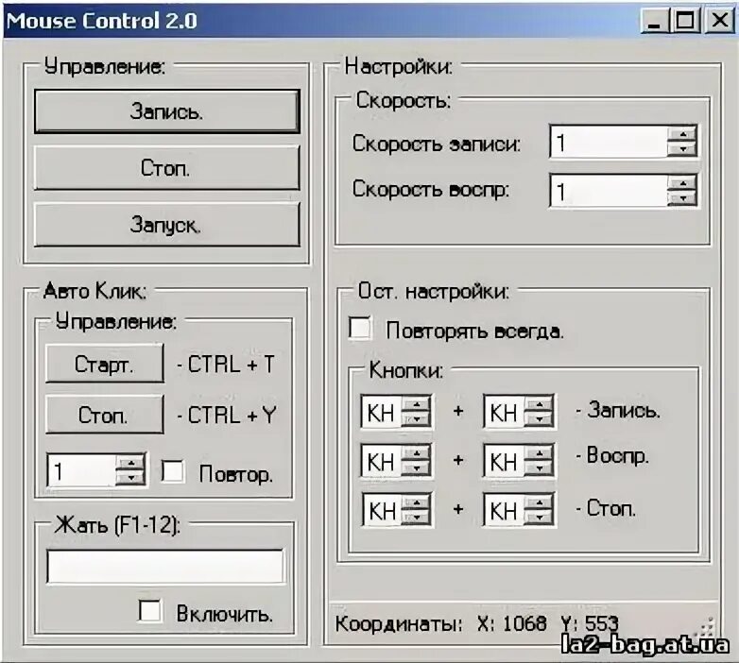This screenshot has height=663, width=739.
Task: Click the - CTRL + T hotkey label
Action: coord(225,364)
